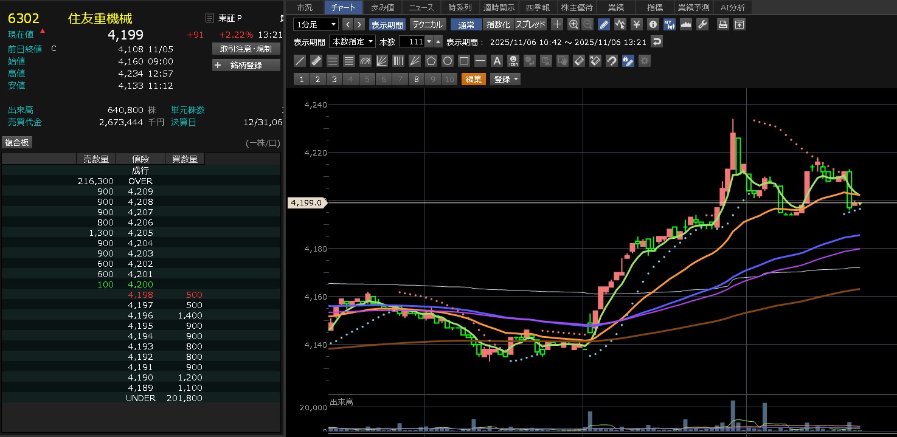
Task: Open the 本数指定 period dropdown
Action: [x=352, y=42]
